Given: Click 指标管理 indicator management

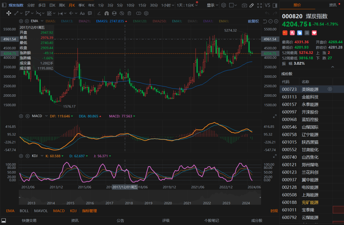Looking at the screenshot, I should pos(90,211).
